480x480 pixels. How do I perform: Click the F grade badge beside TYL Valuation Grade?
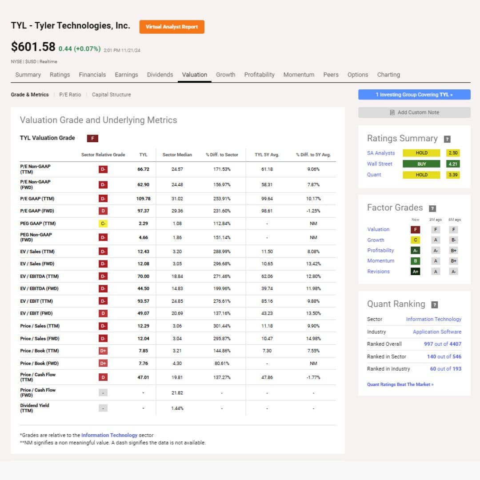pyautogui.click(x=92, y=138)
